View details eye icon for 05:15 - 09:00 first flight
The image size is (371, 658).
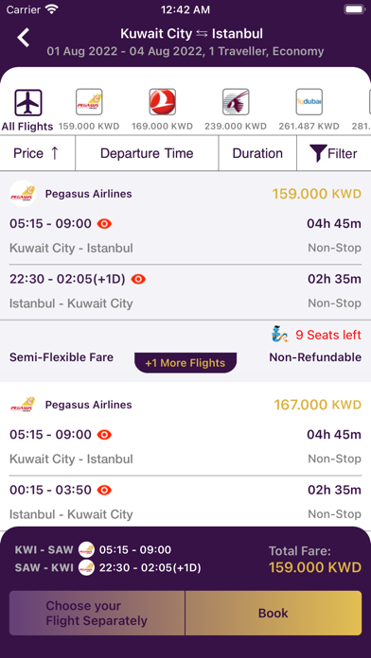(105, 224)
